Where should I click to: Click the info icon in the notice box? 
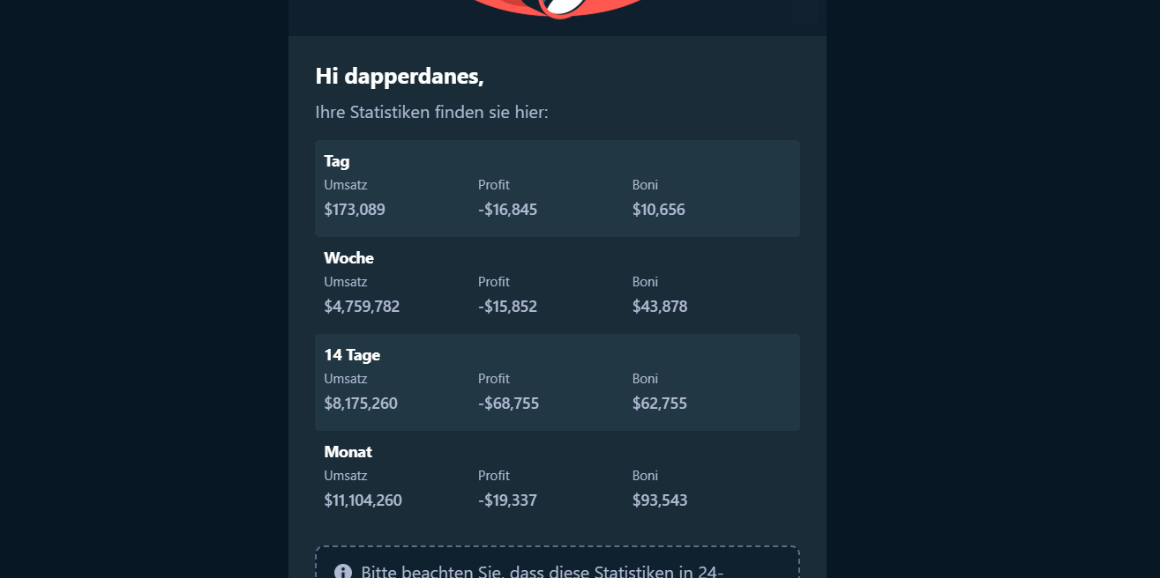343,572
